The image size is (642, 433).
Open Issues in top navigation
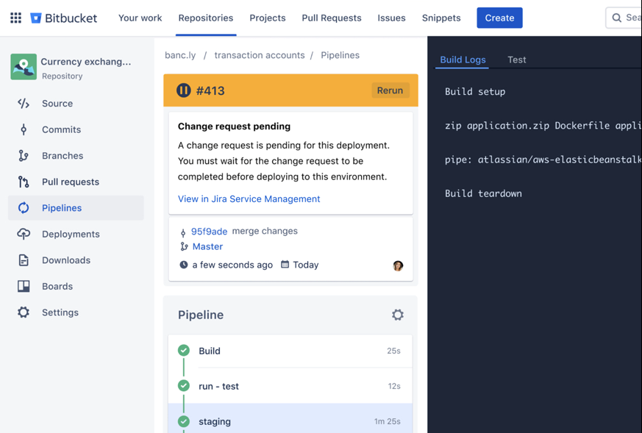coord(391,18)
